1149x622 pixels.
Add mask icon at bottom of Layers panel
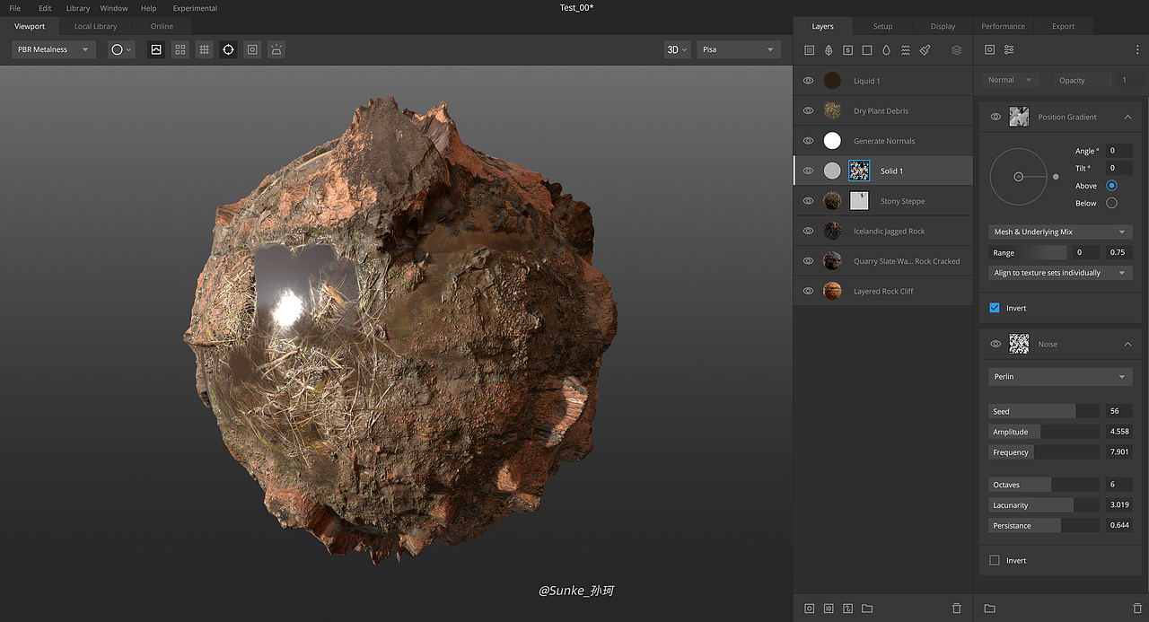(809, 609)
